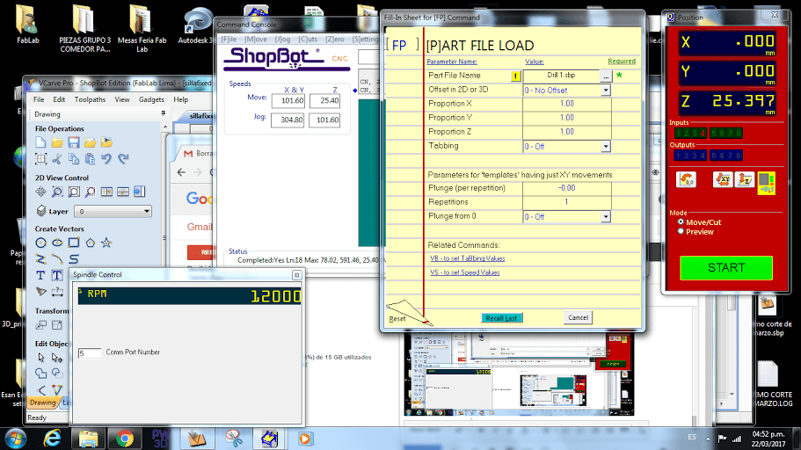801x450 pixels.
Task: Select the Draw Polyline tool
Action: point(40,259)
